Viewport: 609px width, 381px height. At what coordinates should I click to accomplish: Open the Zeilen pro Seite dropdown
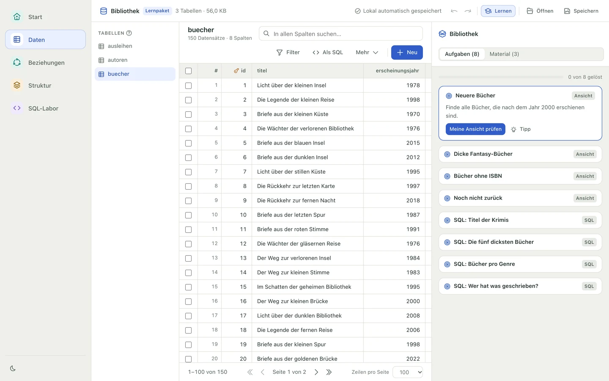pyautogui.click(x=408, y=372)
